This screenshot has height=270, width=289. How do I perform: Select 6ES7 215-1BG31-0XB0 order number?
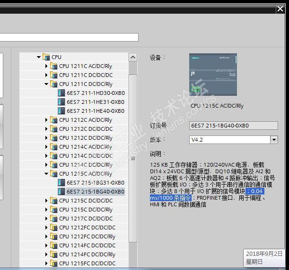[x=96, y=183]
